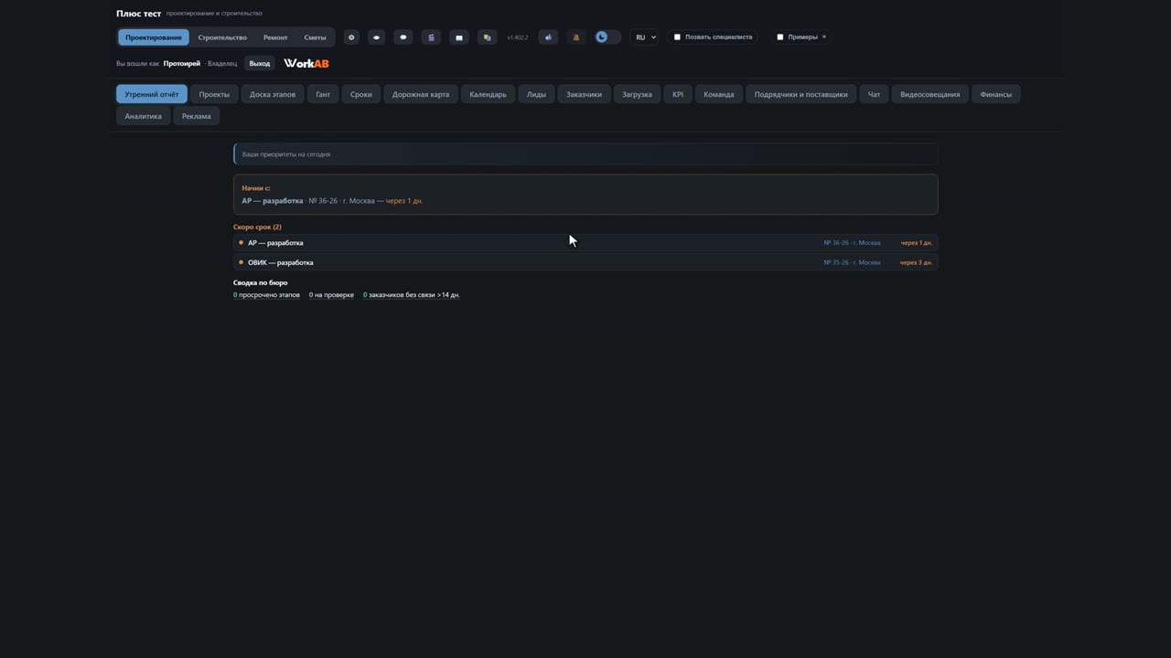The height and width of the screenshot is (658, 1171).
Task: View the KPI tab
Action: click(678, 94)
